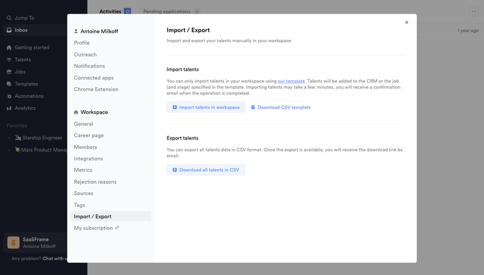Click the external link icon beside My subscription
The height and width of the screenshot is (275, 484).
pos(117,228)
